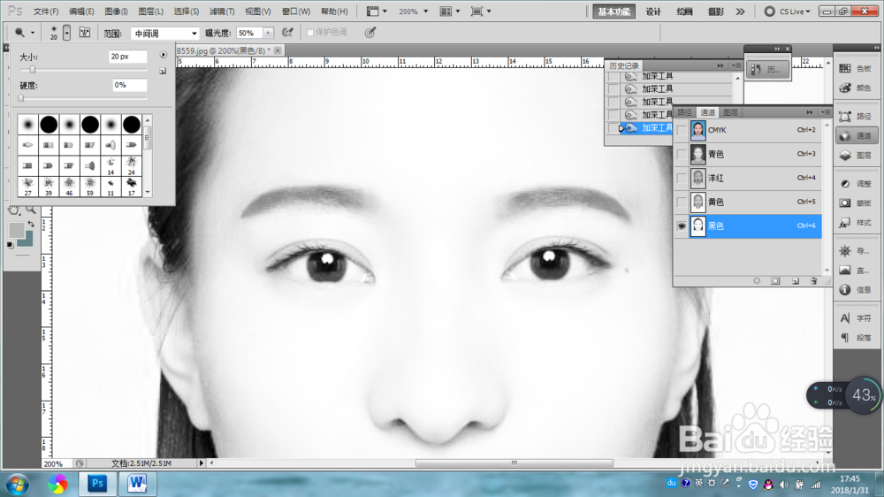
Task: Open the brush preset picker arrow
Action: [66, 33]
